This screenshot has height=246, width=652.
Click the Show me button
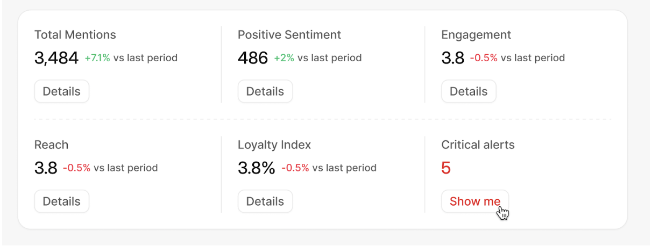(x=475, y=201)
